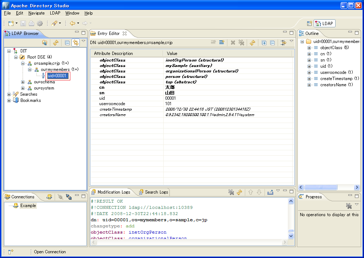Screen dimensions: 364x258
Task: Click newer log file down arrow
Action: [x=259, y=192]
